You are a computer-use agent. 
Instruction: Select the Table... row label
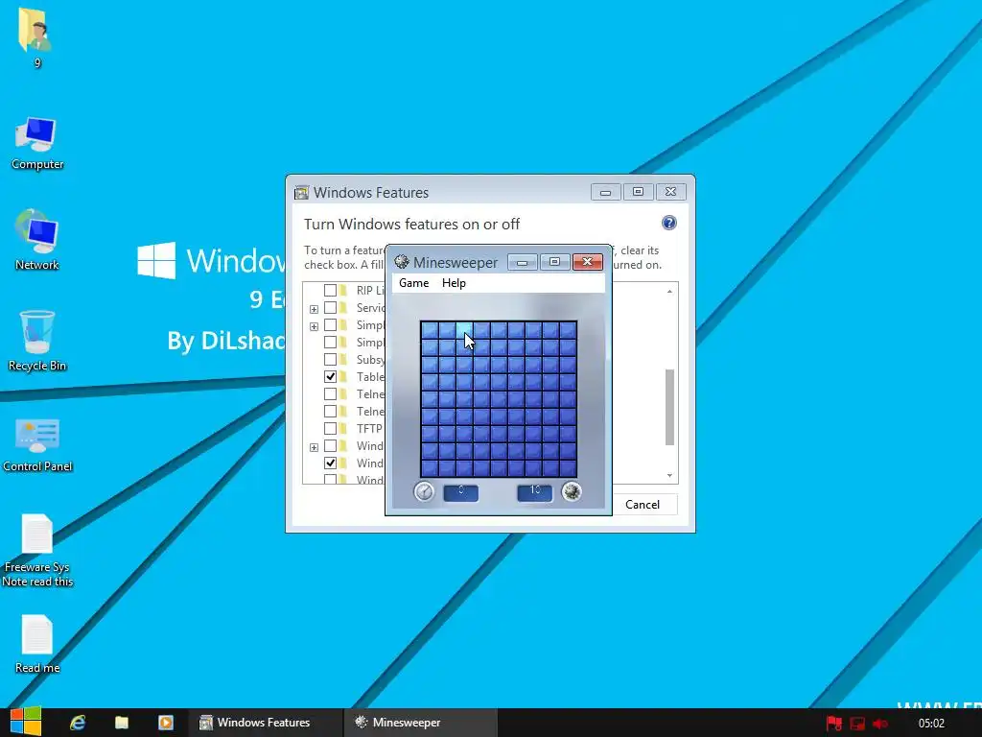(x=370, y=376)
